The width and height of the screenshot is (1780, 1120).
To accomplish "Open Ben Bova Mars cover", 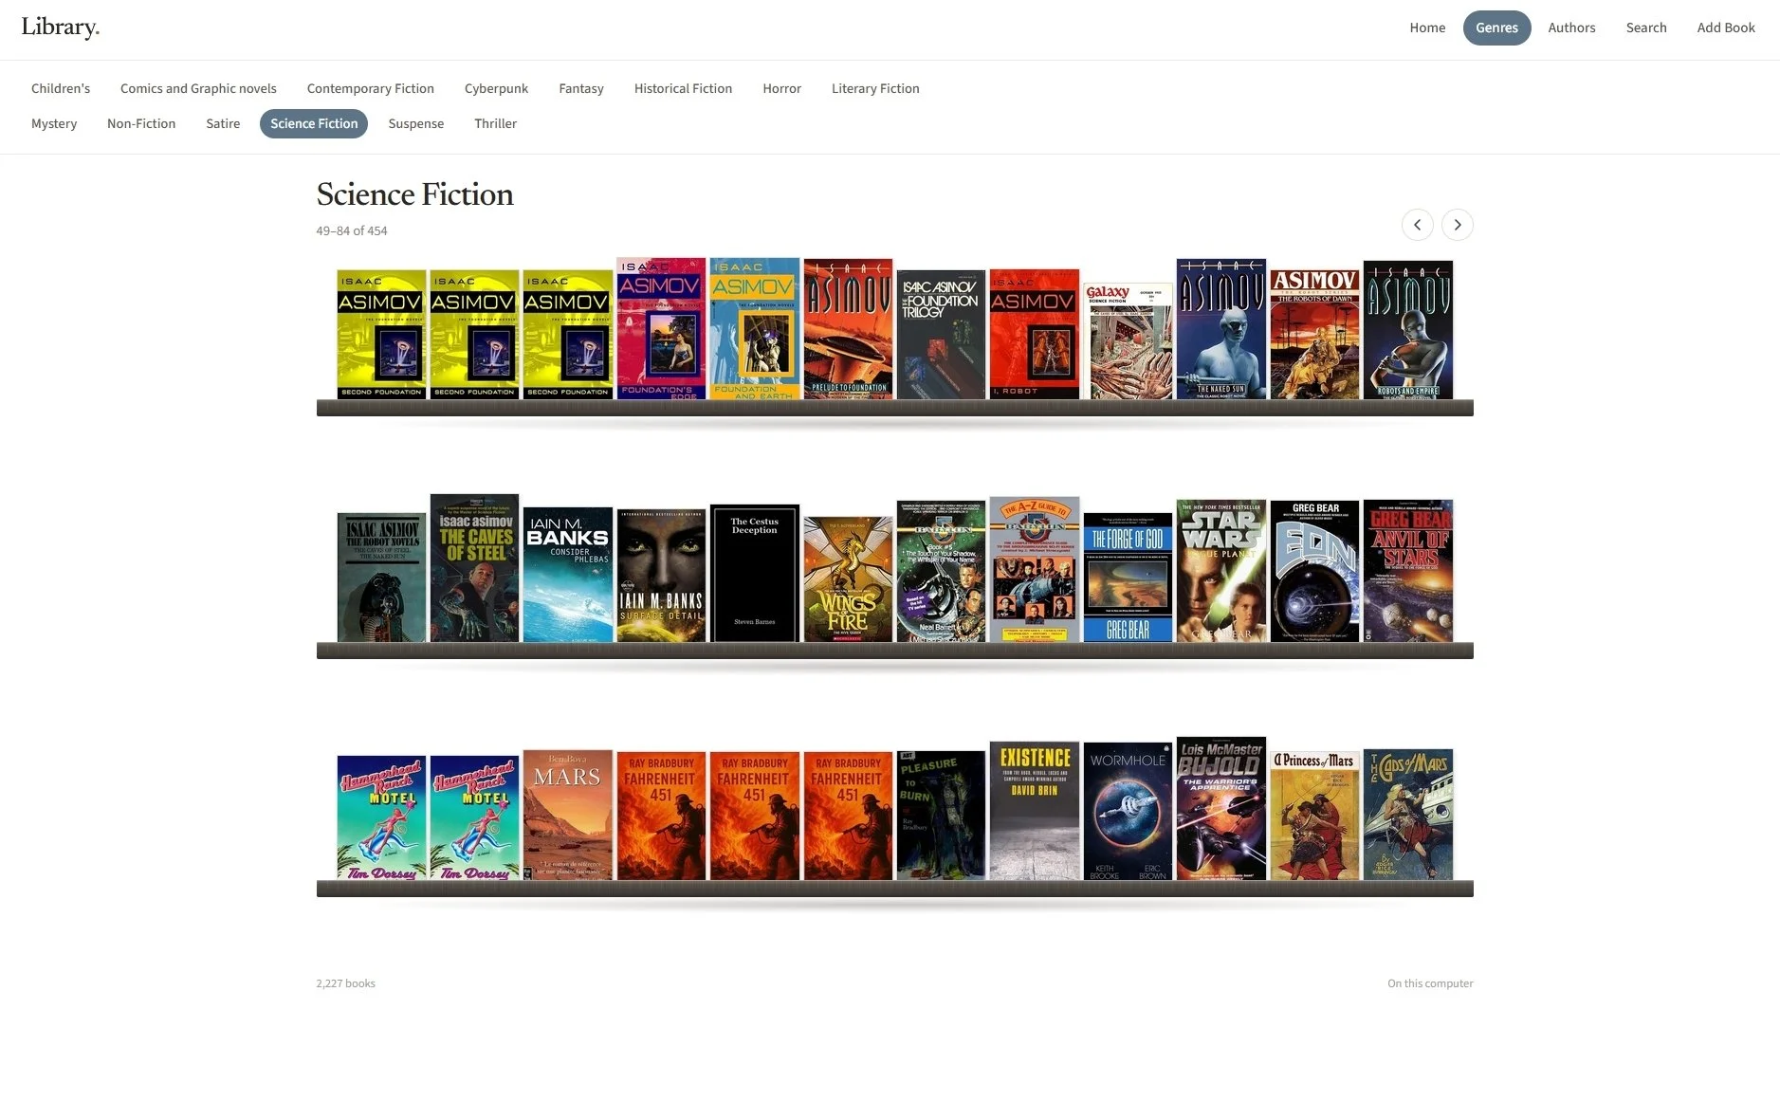I will click(x=567, y=815).
